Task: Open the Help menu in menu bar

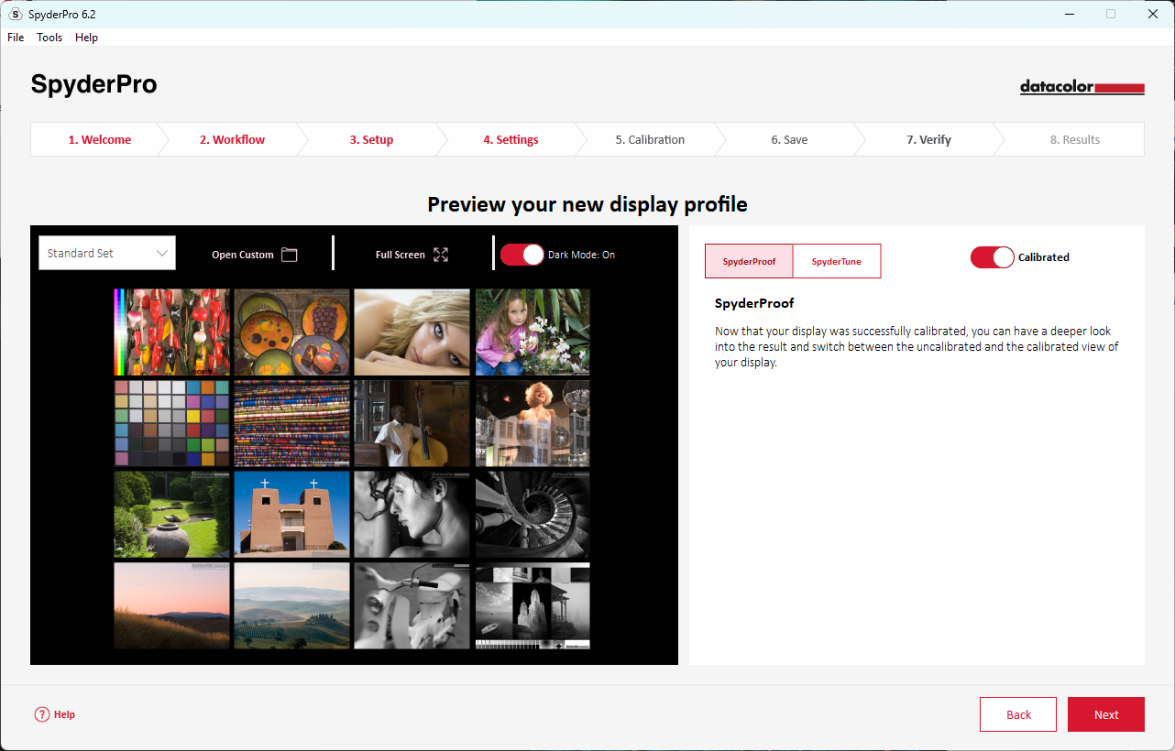Action: point(86,38)
